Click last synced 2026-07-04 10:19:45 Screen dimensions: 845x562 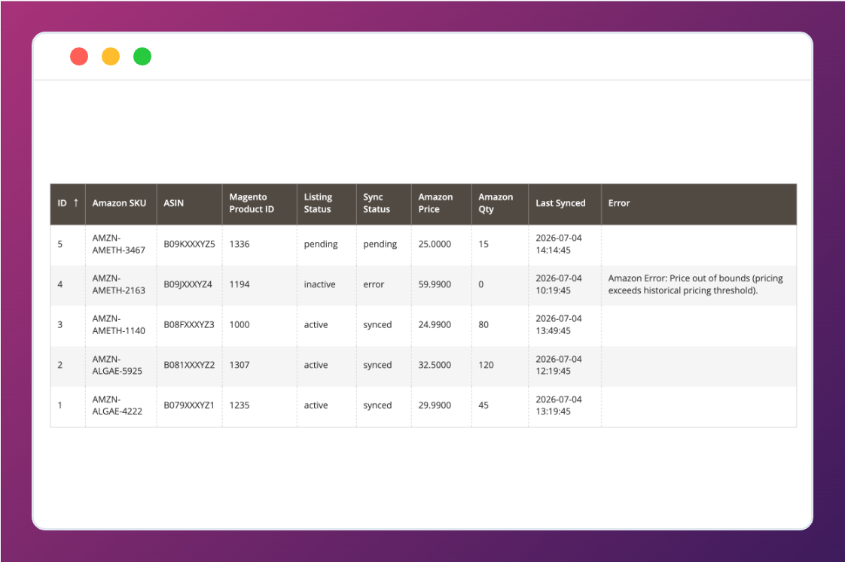tap(559, 284)
